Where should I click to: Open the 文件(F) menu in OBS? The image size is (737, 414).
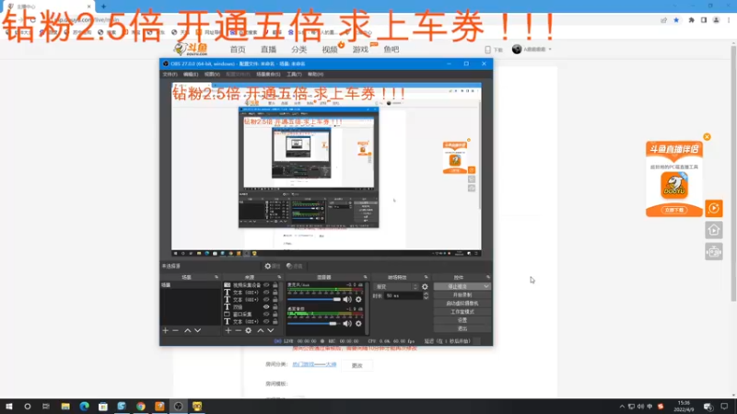coord(170,75)
